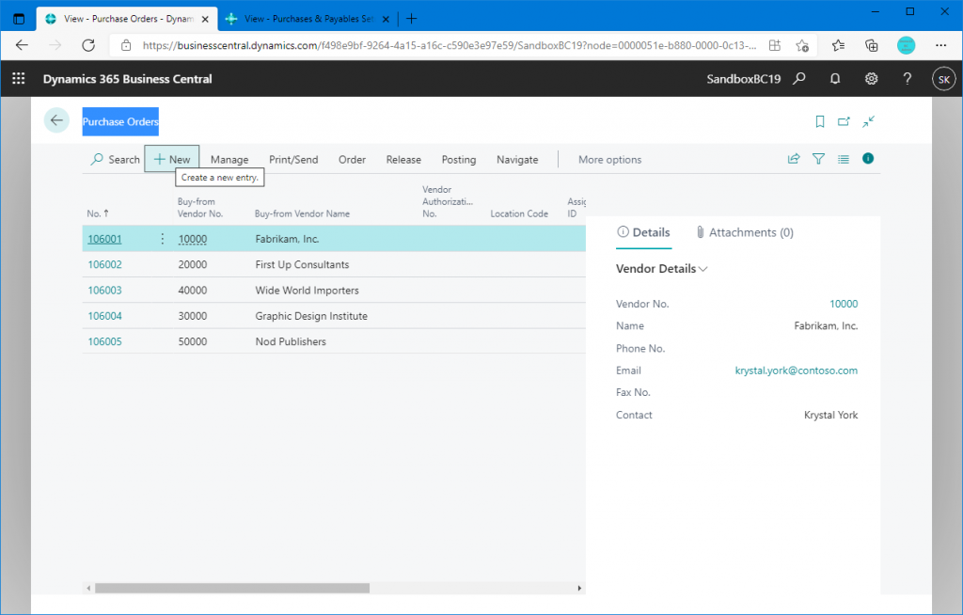Click Search in the action bar
The width and height of the screenshot is (963, 615).
(x=116, y=159)
